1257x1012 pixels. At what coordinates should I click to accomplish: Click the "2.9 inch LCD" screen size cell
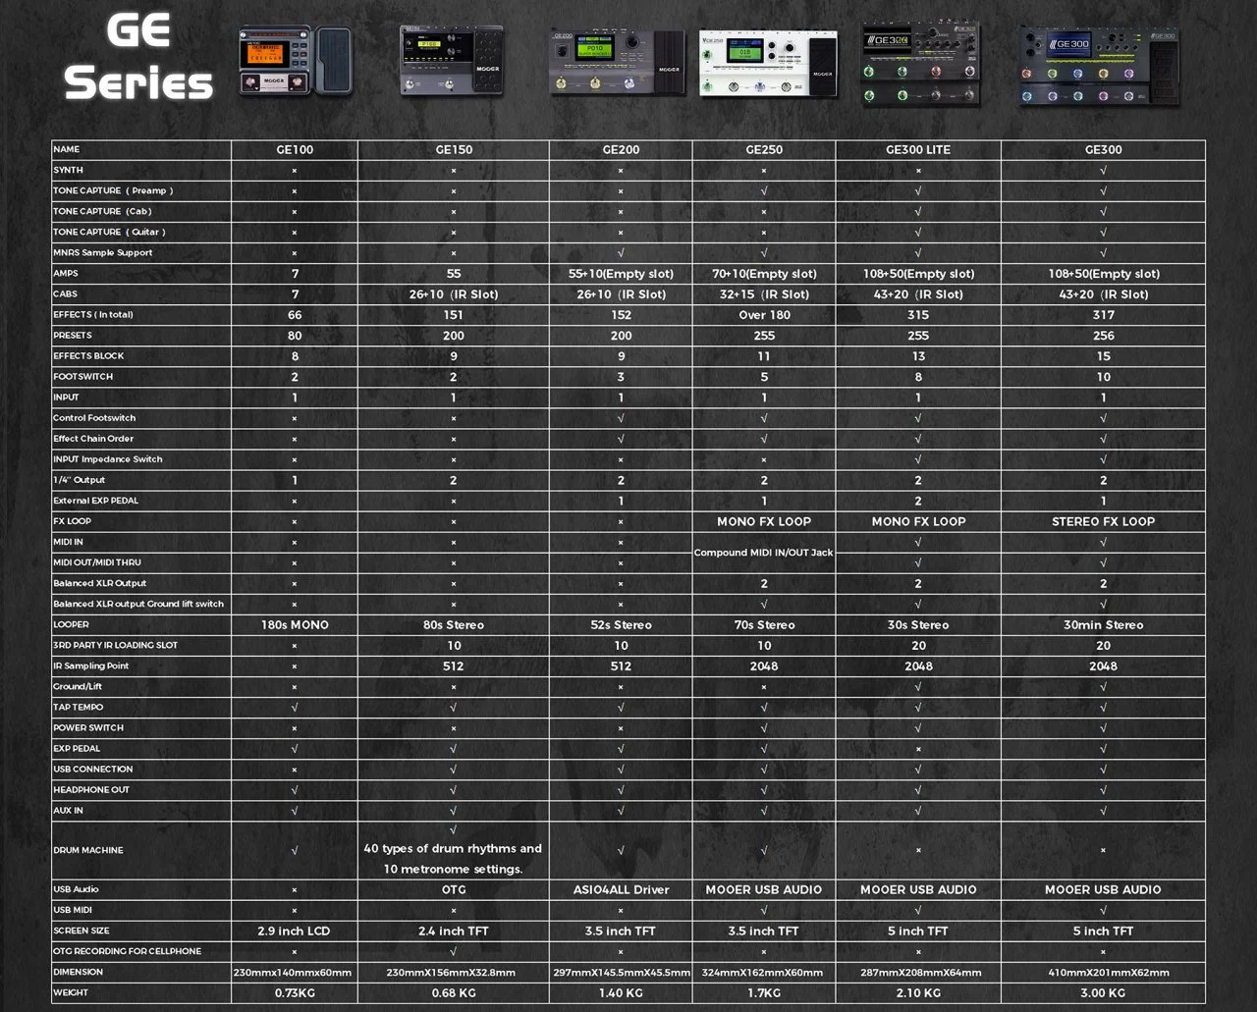[x=295, y=931]
